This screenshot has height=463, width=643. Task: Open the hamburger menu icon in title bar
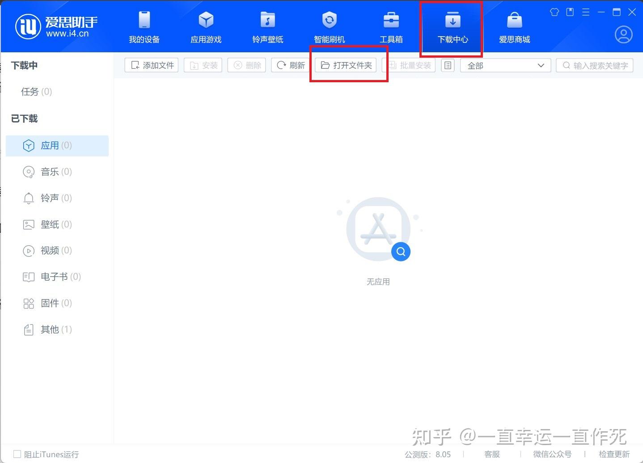586,12
